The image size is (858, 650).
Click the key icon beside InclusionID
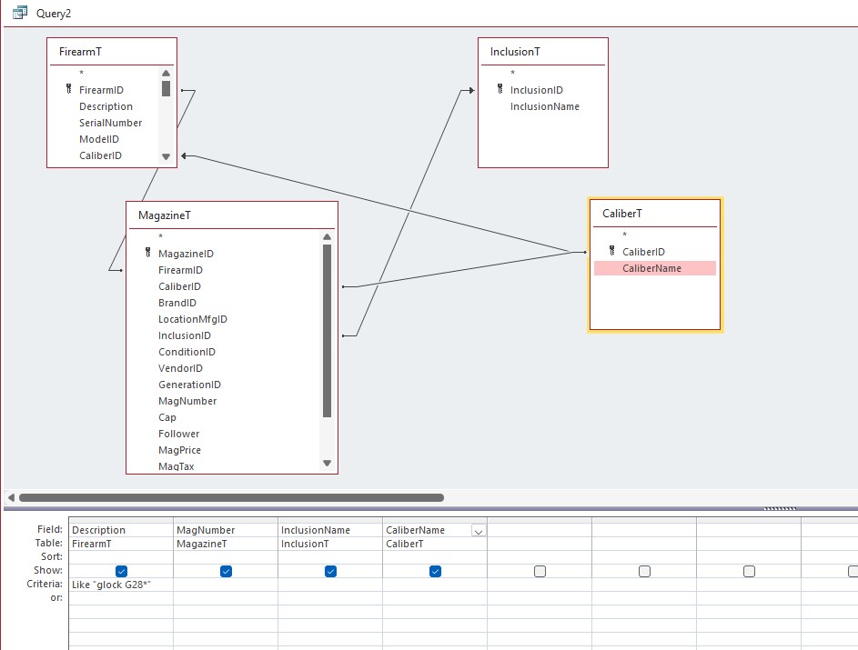(500, 90)
